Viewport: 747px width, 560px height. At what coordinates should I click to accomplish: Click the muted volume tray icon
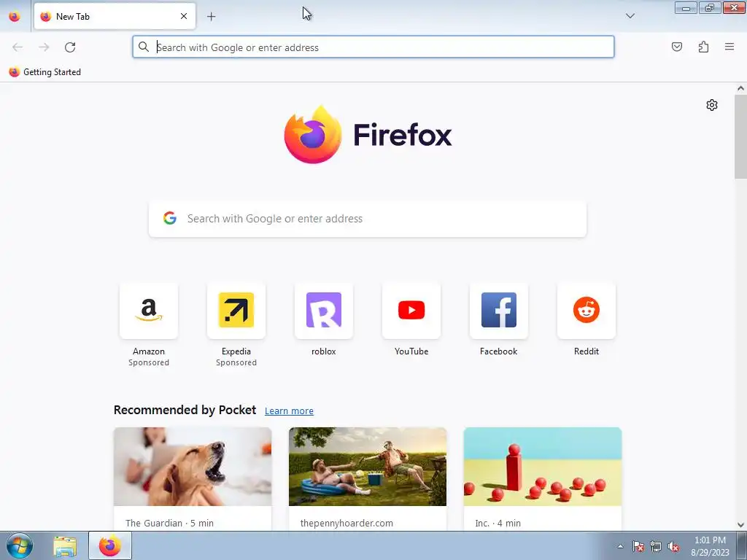673,546
